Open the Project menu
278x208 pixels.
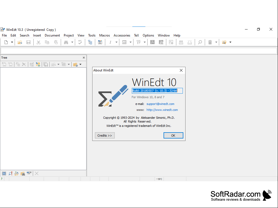click(69, 35)
